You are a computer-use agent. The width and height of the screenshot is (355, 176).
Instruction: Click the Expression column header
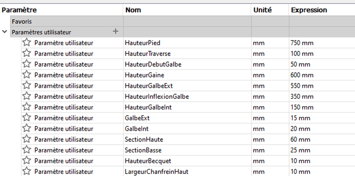click(322, 10)
